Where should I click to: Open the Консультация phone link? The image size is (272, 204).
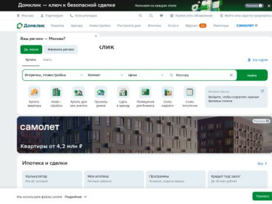(83, 15)
